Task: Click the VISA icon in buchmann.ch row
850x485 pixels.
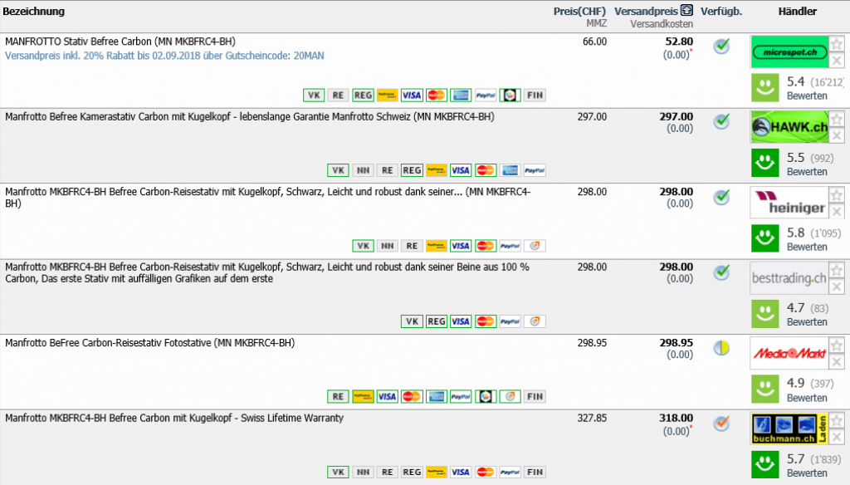Action: pos(461,472)
